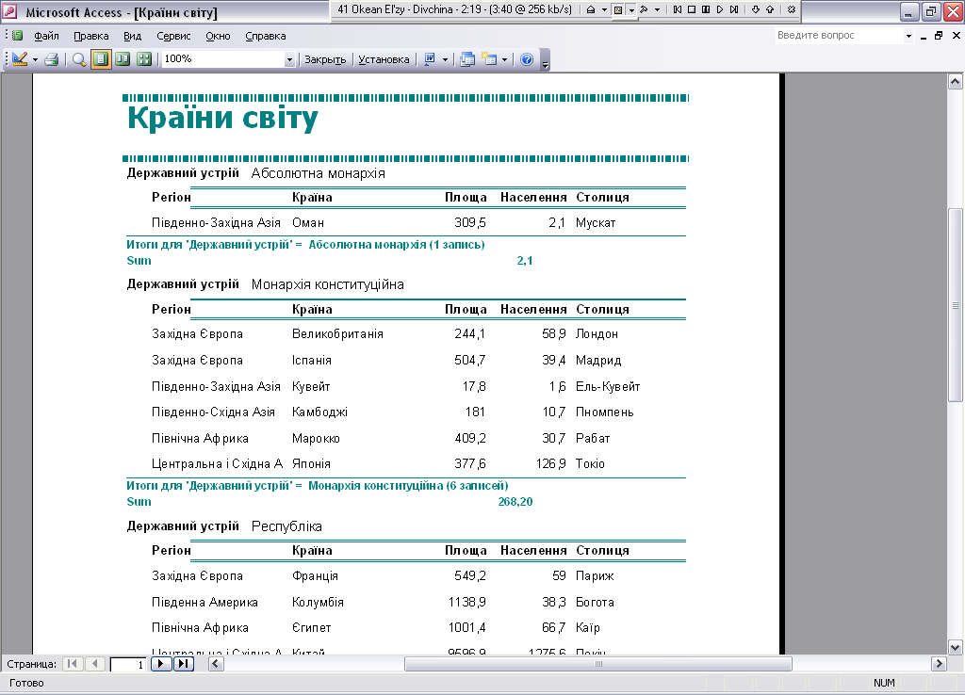Click the country cell Великобританія

[x=337, y=334]
